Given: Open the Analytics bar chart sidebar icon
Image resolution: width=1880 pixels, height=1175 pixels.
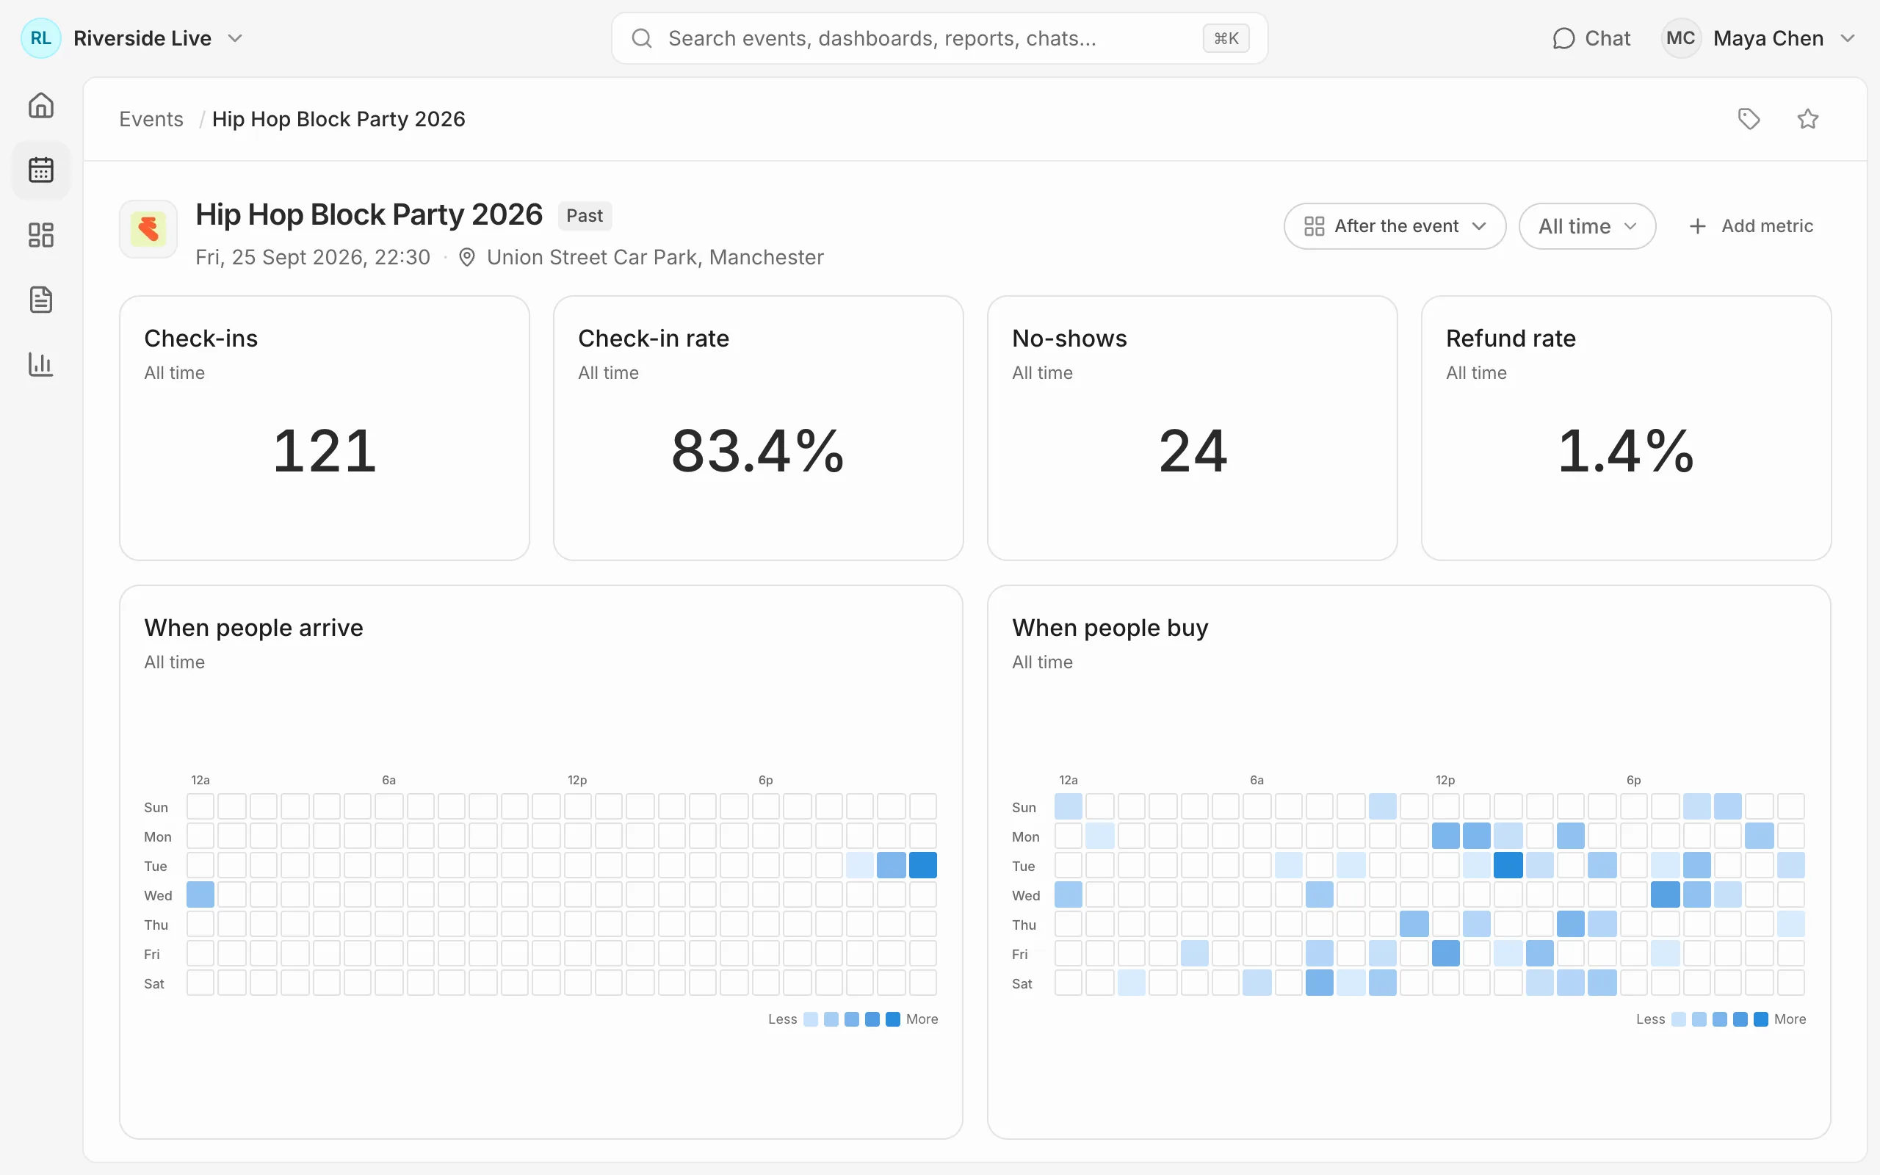Looking at the screenshot, I should (x=40, y=364).
